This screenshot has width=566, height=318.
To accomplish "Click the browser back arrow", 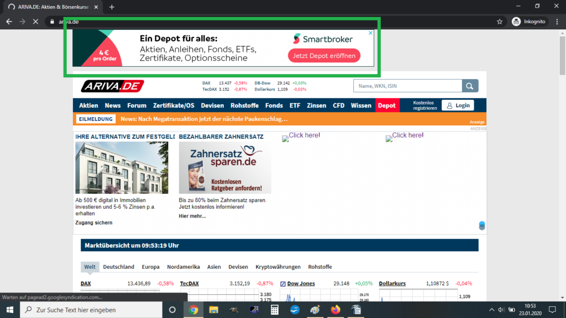I will (x=9, y=22).
